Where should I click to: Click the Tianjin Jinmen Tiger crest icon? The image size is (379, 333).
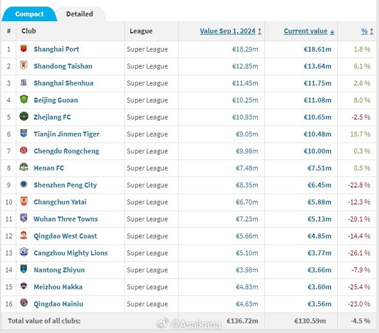(24, 134)
